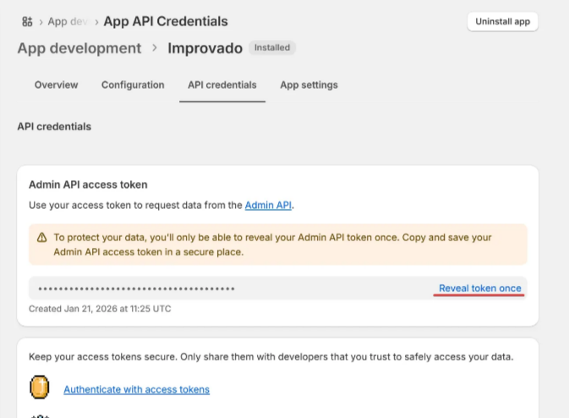Viewport: 569px width, 418px height.
Task: Open Authenticate with access tokens link
Action: 136,389
